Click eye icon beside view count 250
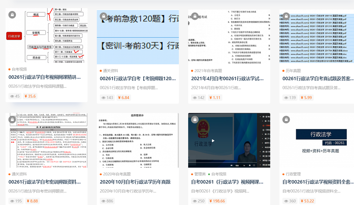This screenshot has height=205, width=354. pyautogui.click(x=195, y=201)
